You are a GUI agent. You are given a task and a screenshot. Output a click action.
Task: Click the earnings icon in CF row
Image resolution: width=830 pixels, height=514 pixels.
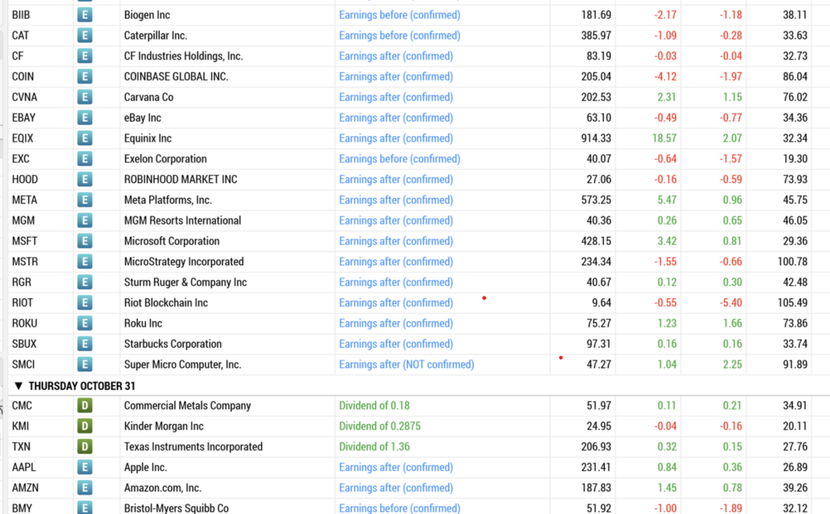84,56
